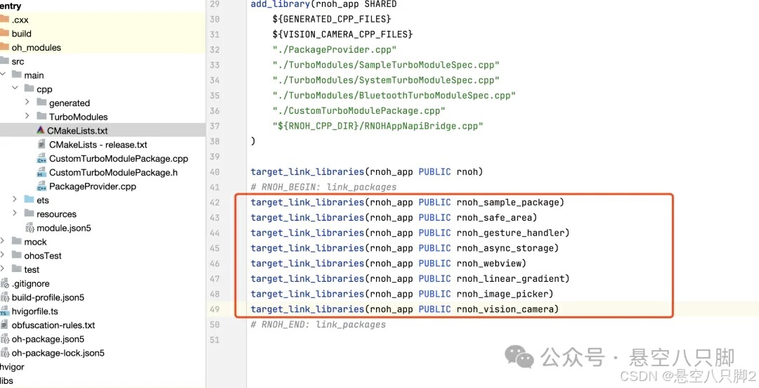Click the text file icon of CMakeLists - release.txt

click(x=41, y=144)
